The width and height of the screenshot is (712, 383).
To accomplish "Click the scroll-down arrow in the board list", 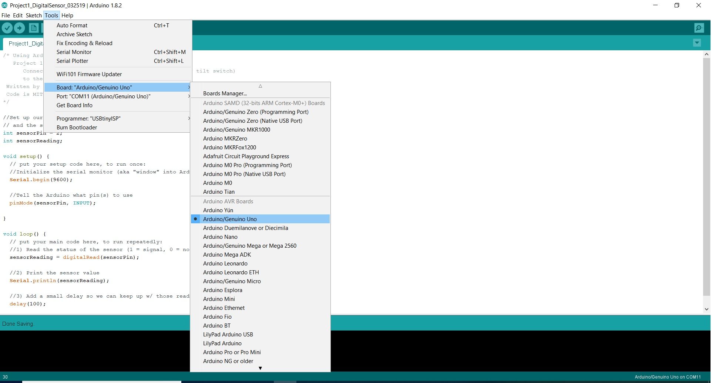I will pyautogui.click(x=261, y=368).
